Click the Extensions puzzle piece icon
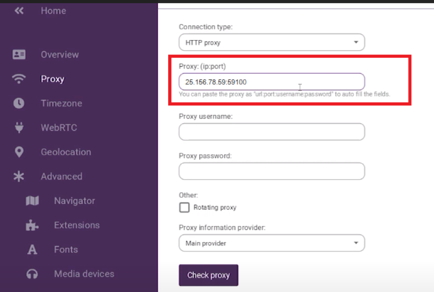The width and height of the screenshot is (434, 292). click(32, 225)
